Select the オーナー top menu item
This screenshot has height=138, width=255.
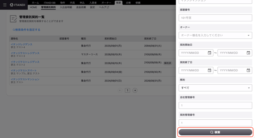click(106, 3)
